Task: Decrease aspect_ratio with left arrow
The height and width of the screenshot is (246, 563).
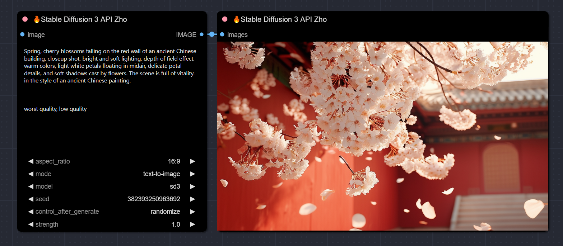Action: coord(31,161)
